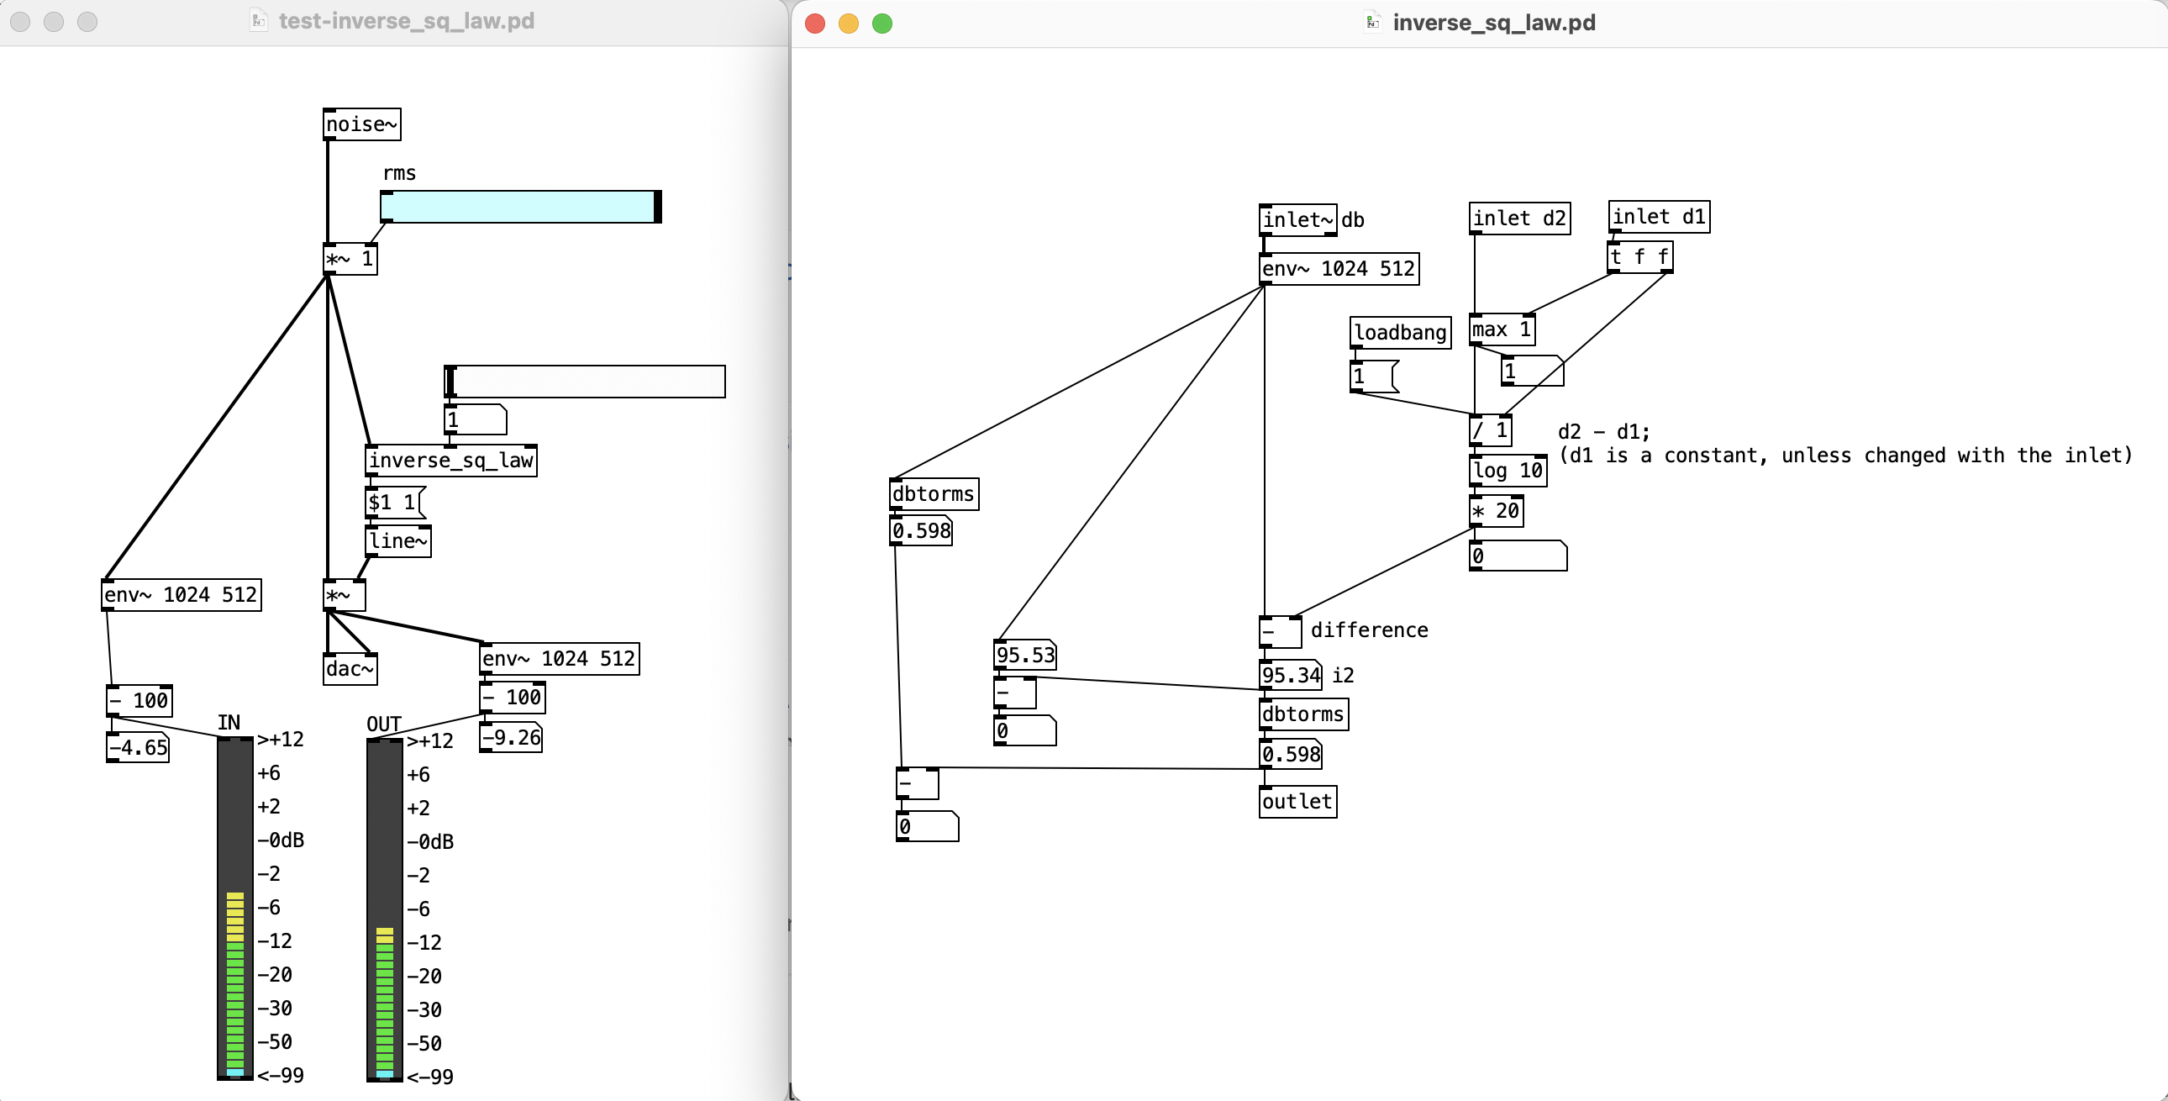Image resolution: width=2168 pixels, height=1101 pixels.
Task: Select the max 1 object
Action: pos(1502,329)
